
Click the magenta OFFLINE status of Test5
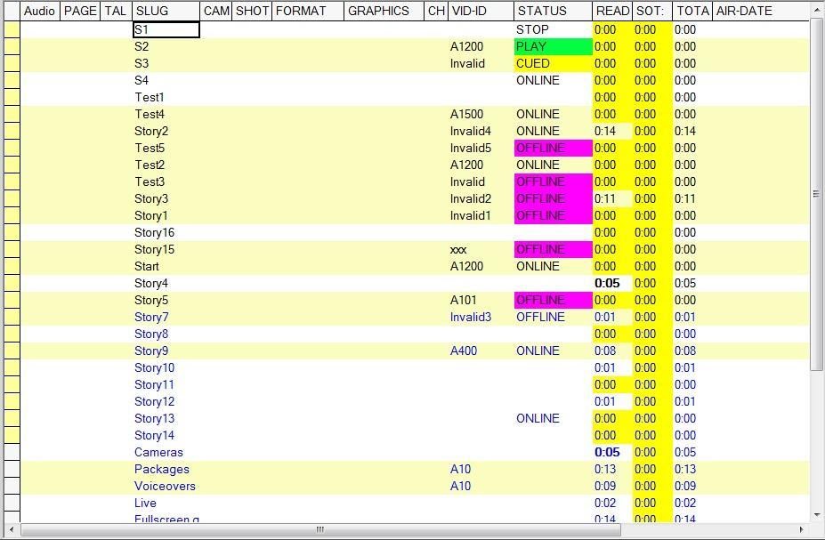pyautogui.click(x=553, y=148)
